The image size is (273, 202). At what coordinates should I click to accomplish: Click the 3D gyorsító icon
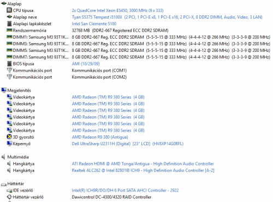(9, 136)
